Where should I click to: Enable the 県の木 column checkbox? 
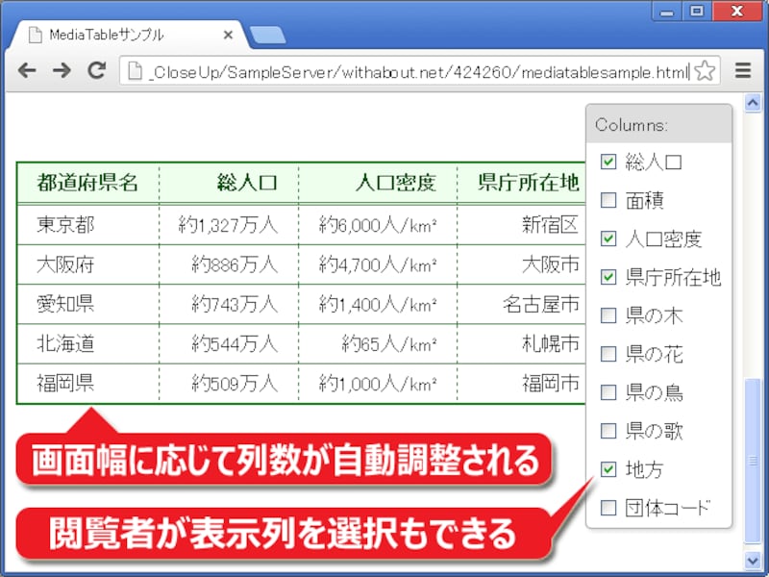click(608, 315)
